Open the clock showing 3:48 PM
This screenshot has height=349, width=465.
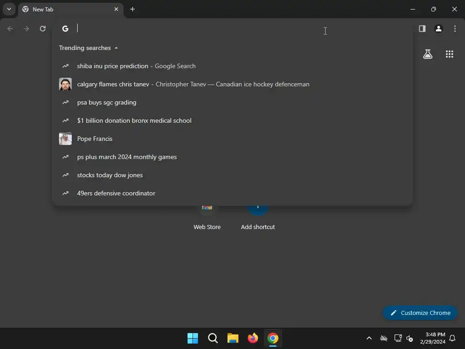pyautogui.click(x=433, y=338)
